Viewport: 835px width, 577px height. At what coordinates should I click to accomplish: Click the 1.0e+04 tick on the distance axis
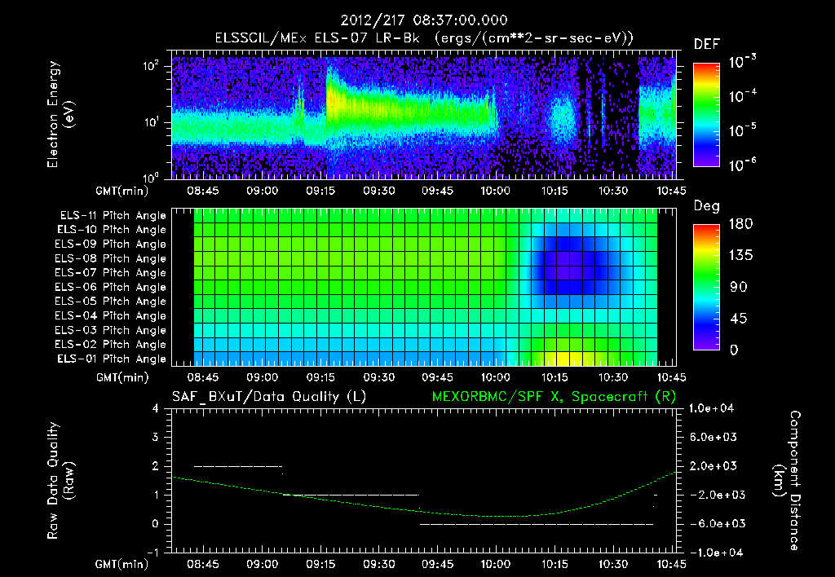pos(712,408)
